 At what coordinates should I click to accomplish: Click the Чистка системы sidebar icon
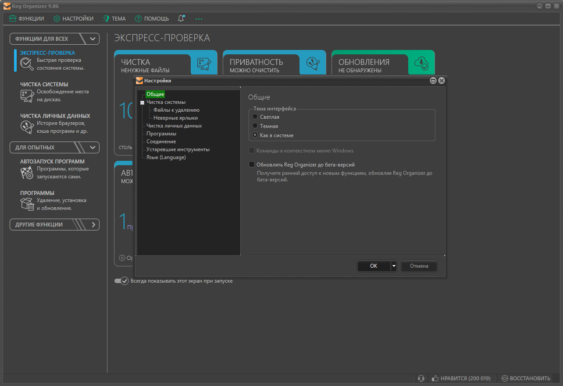tap(27, 96)
